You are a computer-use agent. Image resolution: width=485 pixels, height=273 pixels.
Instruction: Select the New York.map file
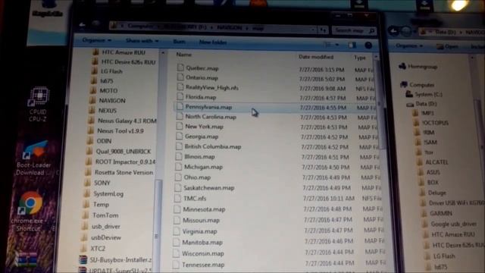click(204, 127)
